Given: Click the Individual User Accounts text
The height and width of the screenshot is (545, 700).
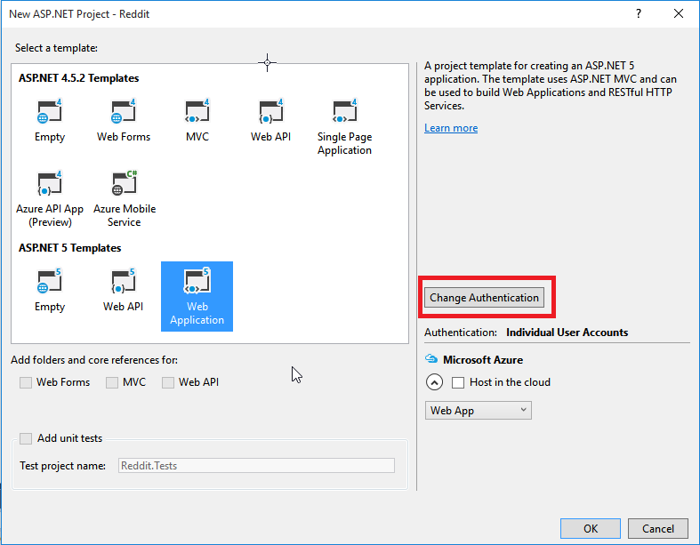Looking at the screenshot, I should tap(567, 333).
